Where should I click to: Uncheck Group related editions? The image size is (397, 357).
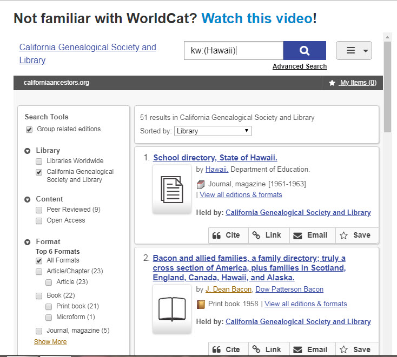pos(29,130)
